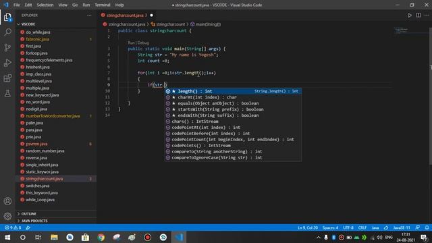Click the feedback icon in status bar

point(418,227)
